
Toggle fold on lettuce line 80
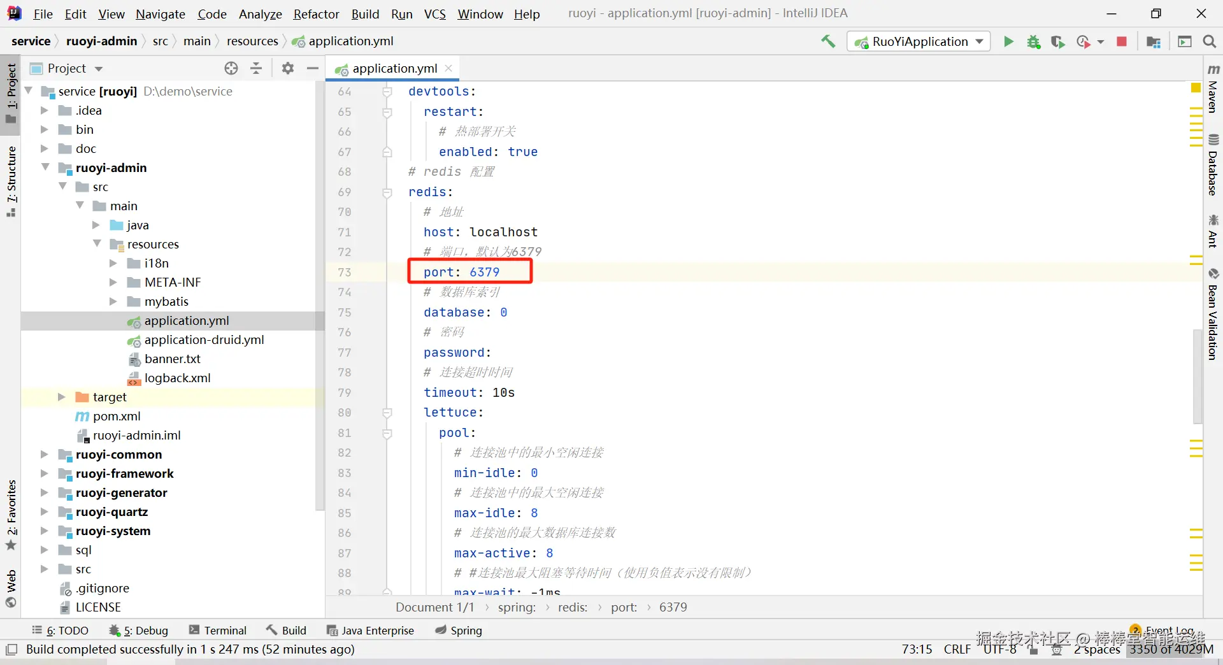pos(387,413)
